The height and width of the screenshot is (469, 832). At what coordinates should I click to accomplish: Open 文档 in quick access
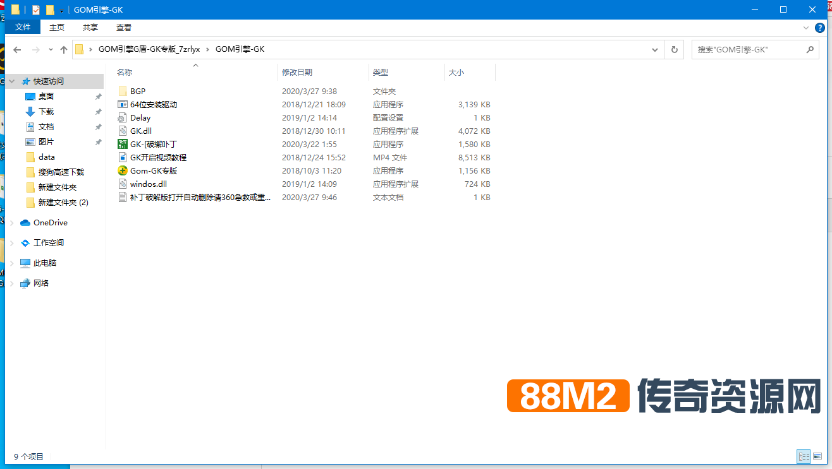point(46,127)
